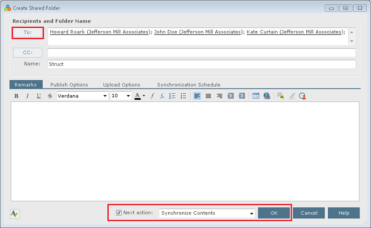Toggle underline formatting button
The width and height of the screenshot is (371, 228).
pos(39,96)
